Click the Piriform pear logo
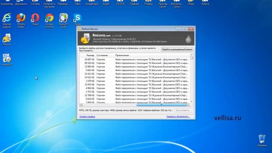 point(188,39)
